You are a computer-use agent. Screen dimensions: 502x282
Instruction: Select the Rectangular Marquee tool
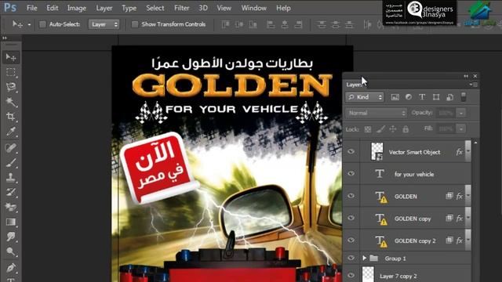tap(11, 72)
